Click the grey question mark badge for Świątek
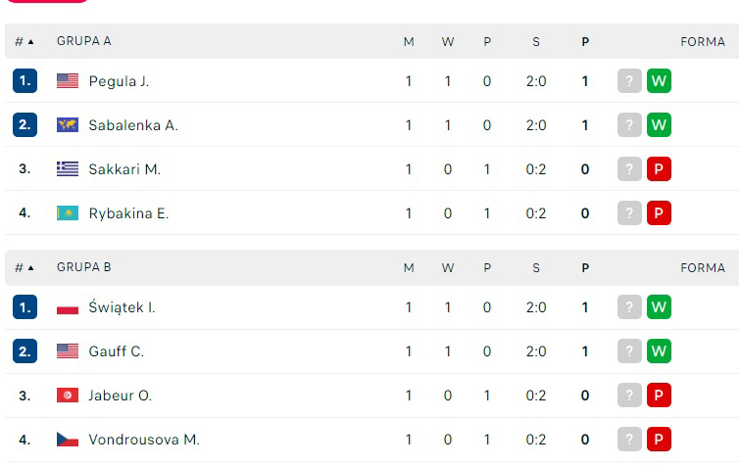This screenshot has width=739, height=466. pyautogui.click(x=629, y=307)
